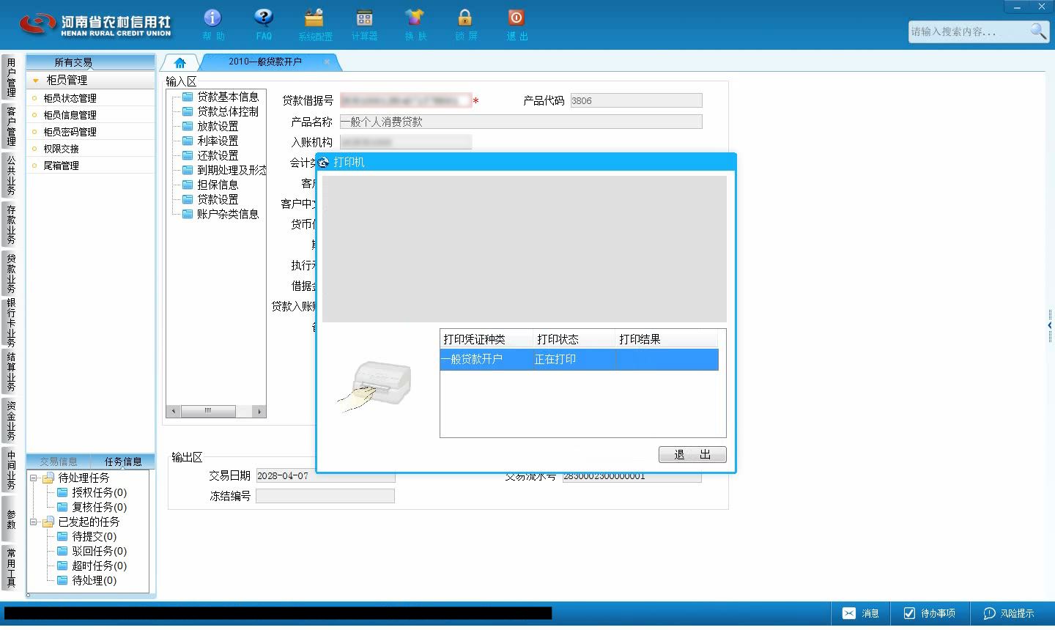
Task: Click the folder icon beside 放款设置
Action: point(188,126)
